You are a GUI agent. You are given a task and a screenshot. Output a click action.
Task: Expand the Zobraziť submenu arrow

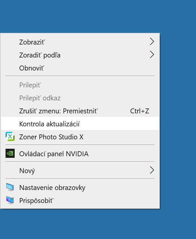click(x=152, y=42)
